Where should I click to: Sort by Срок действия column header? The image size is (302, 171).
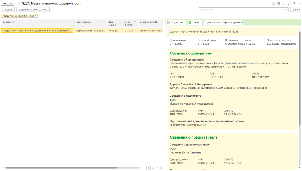point(129,23)
